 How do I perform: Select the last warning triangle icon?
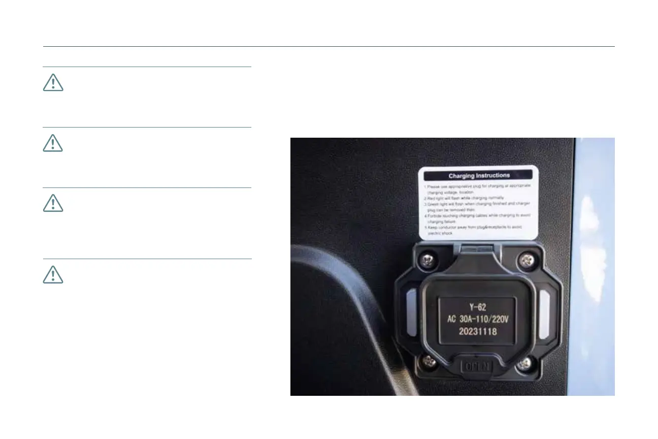(x=53, y=275)
